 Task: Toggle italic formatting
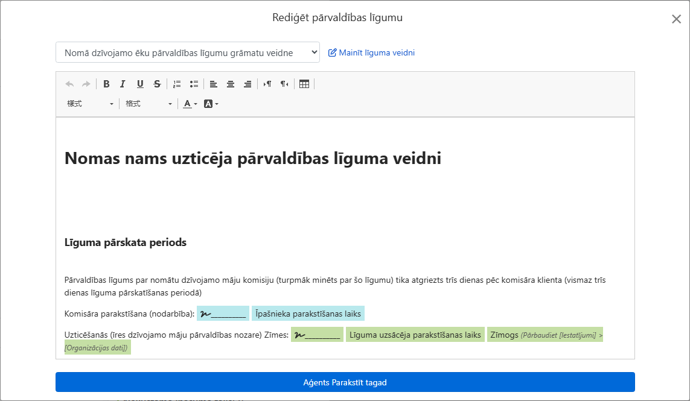point(123,84)
